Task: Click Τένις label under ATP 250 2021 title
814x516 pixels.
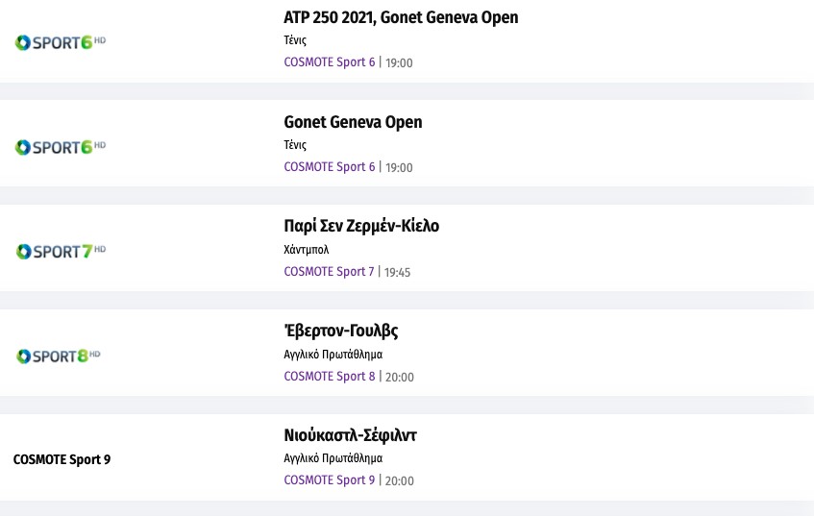Action: click(x=295, y=40)
